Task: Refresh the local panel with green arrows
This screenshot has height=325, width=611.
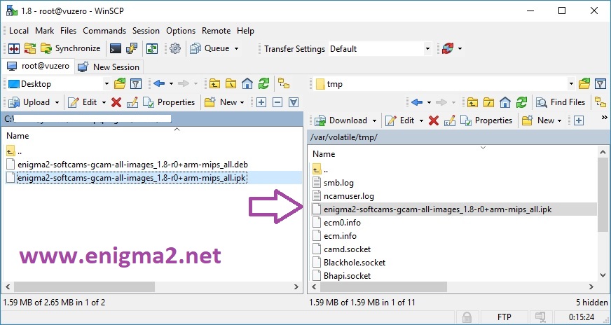Action: click(x=263, y=83)
